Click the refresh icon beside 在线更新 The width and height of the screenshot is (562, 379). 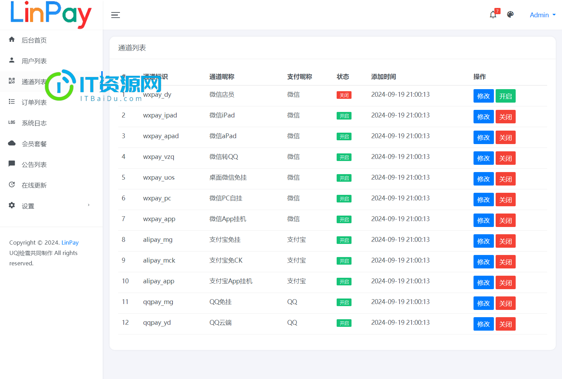(x=12, y=184)
